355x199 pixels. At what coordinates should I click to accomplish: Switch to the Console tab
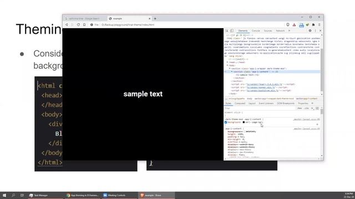click(x=256, y=31)
